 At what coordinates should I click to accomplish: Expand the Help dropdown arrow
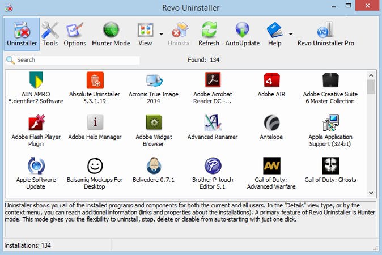(x=291, y=34)
